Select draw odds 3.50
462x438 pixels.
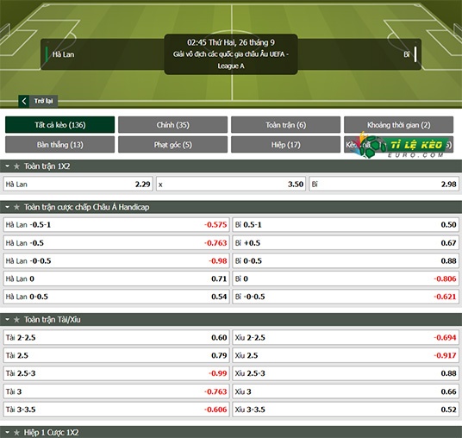click(231, 185)
